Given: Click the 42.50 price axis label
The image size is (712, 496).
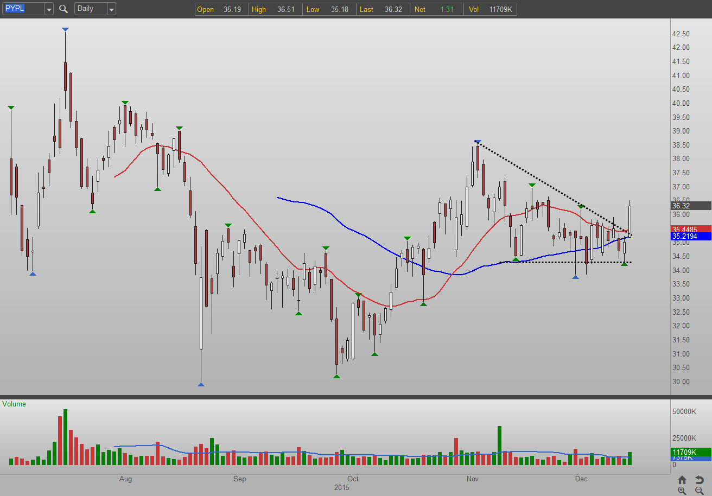Looking at the screenshot, I should (681, 34).
